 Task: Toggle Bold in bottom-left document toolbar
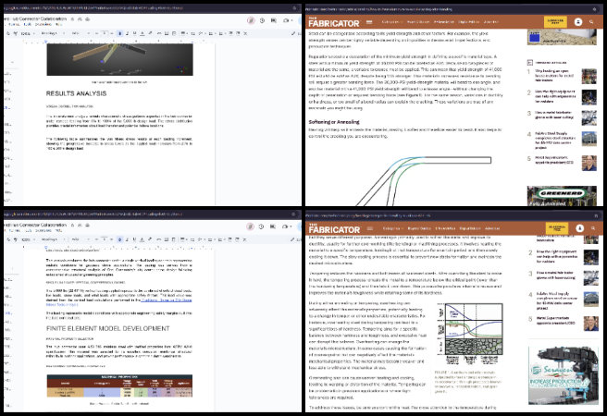(120, 240)
